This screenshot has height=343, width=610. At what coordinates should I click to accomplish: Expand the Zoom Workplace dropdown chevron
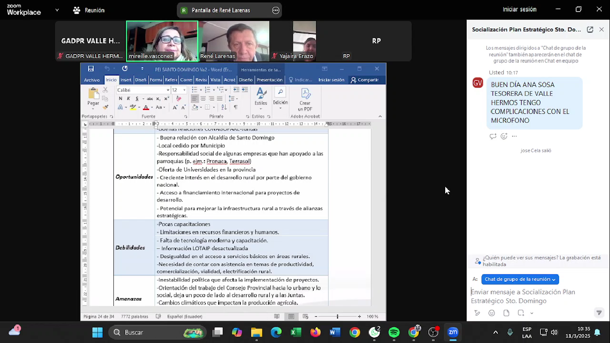[57, 10]
